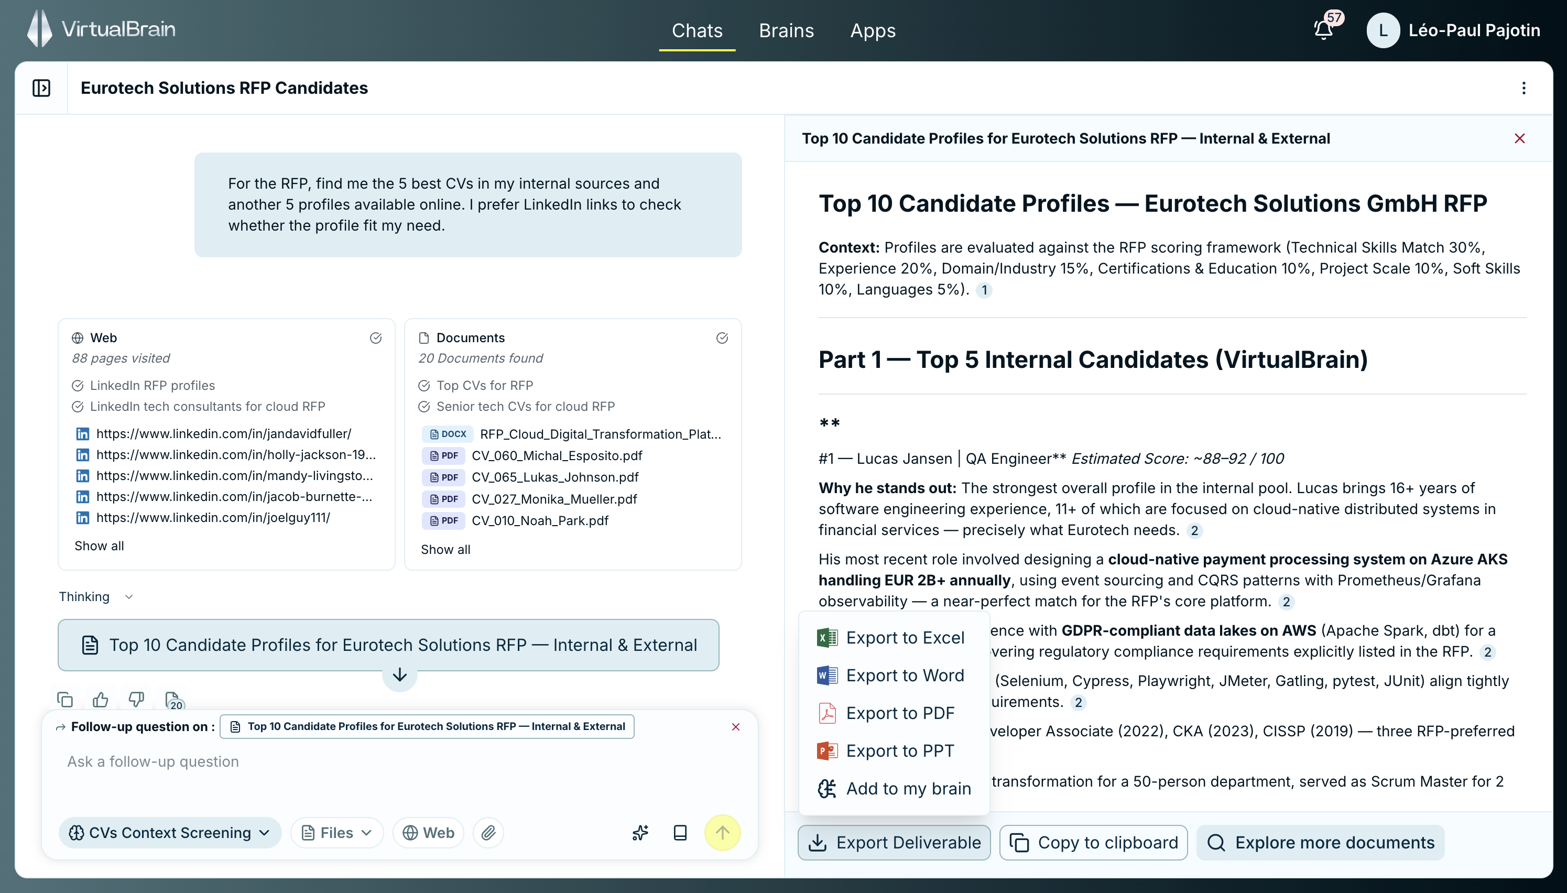Click 'LinkedIn tech consultants for cloud RFP' step
Image resolution: width=1567 pixels, height=893 pixels.
tap(199, 406)
